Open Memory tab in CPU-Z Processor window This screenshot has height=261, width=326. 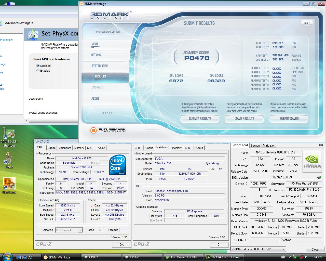(x=79, y=148)
